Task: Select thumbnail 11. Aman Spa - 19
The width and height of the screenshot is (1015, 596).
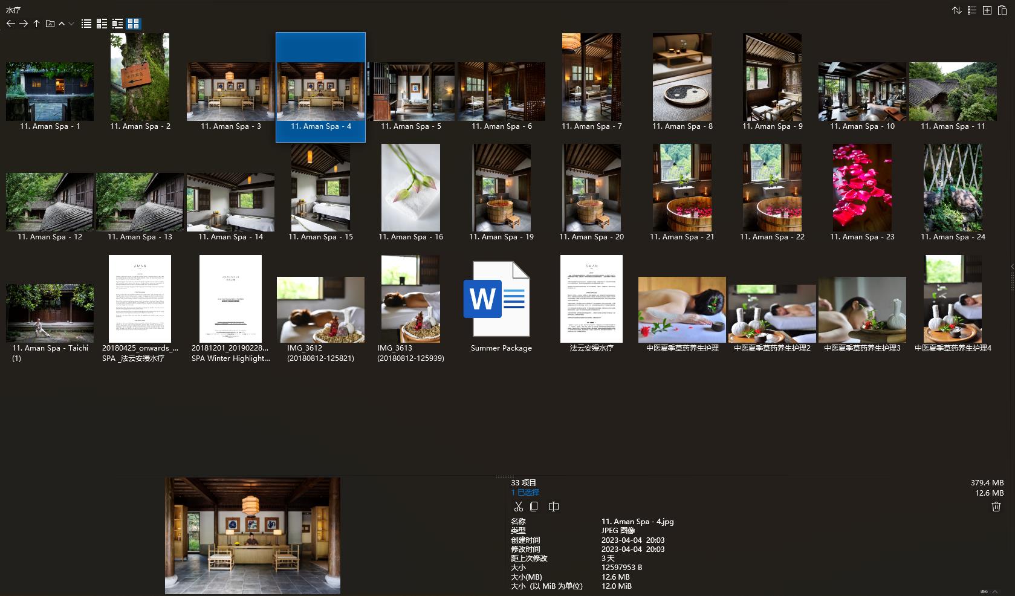Action: coord(501,187)
